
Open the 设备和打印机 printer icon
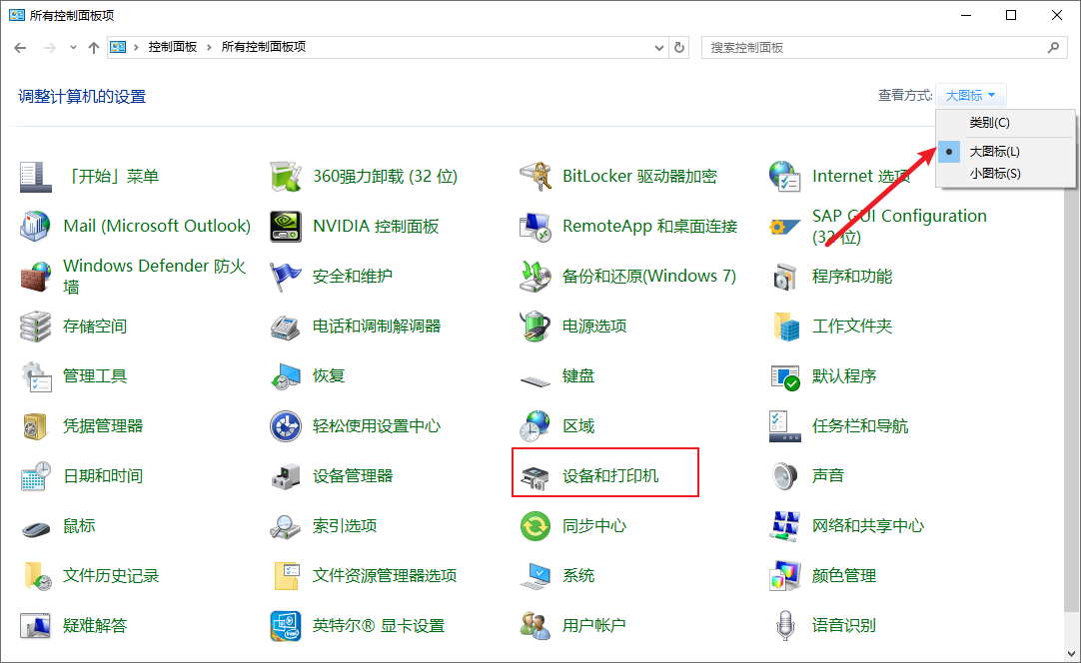click(535, 476)
